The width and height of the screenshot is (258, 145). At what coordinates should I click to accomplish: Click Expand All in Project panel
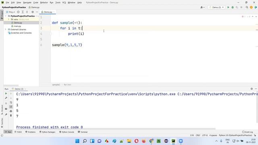(23, 12)
